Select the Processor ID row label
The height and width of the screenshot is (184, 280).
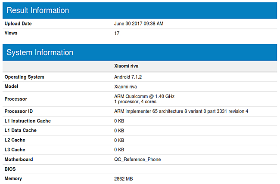[20, 111]
